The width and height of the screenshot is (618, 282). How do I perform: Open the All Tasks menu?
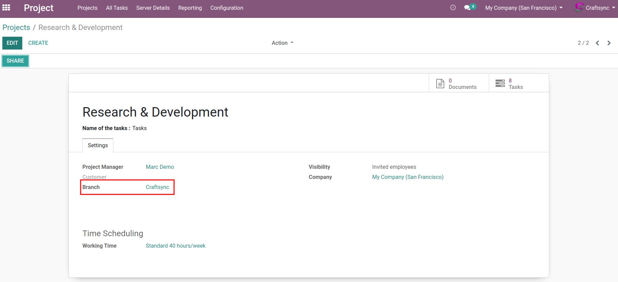click(x=117, y=8)
